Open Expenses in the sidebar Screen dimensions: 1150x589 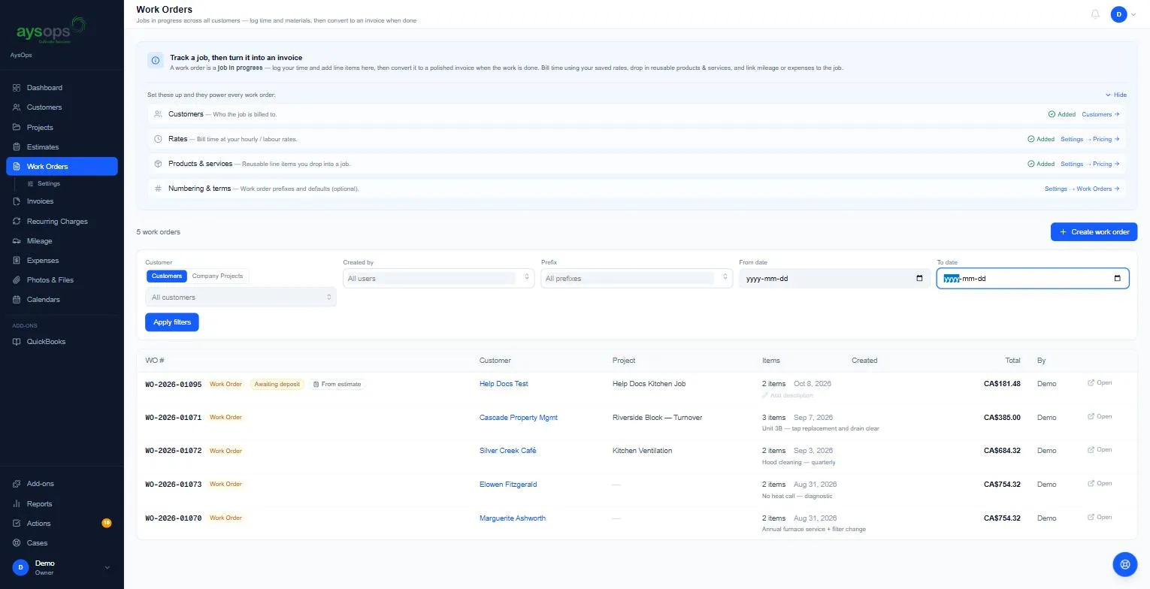[x=62, y=261]
